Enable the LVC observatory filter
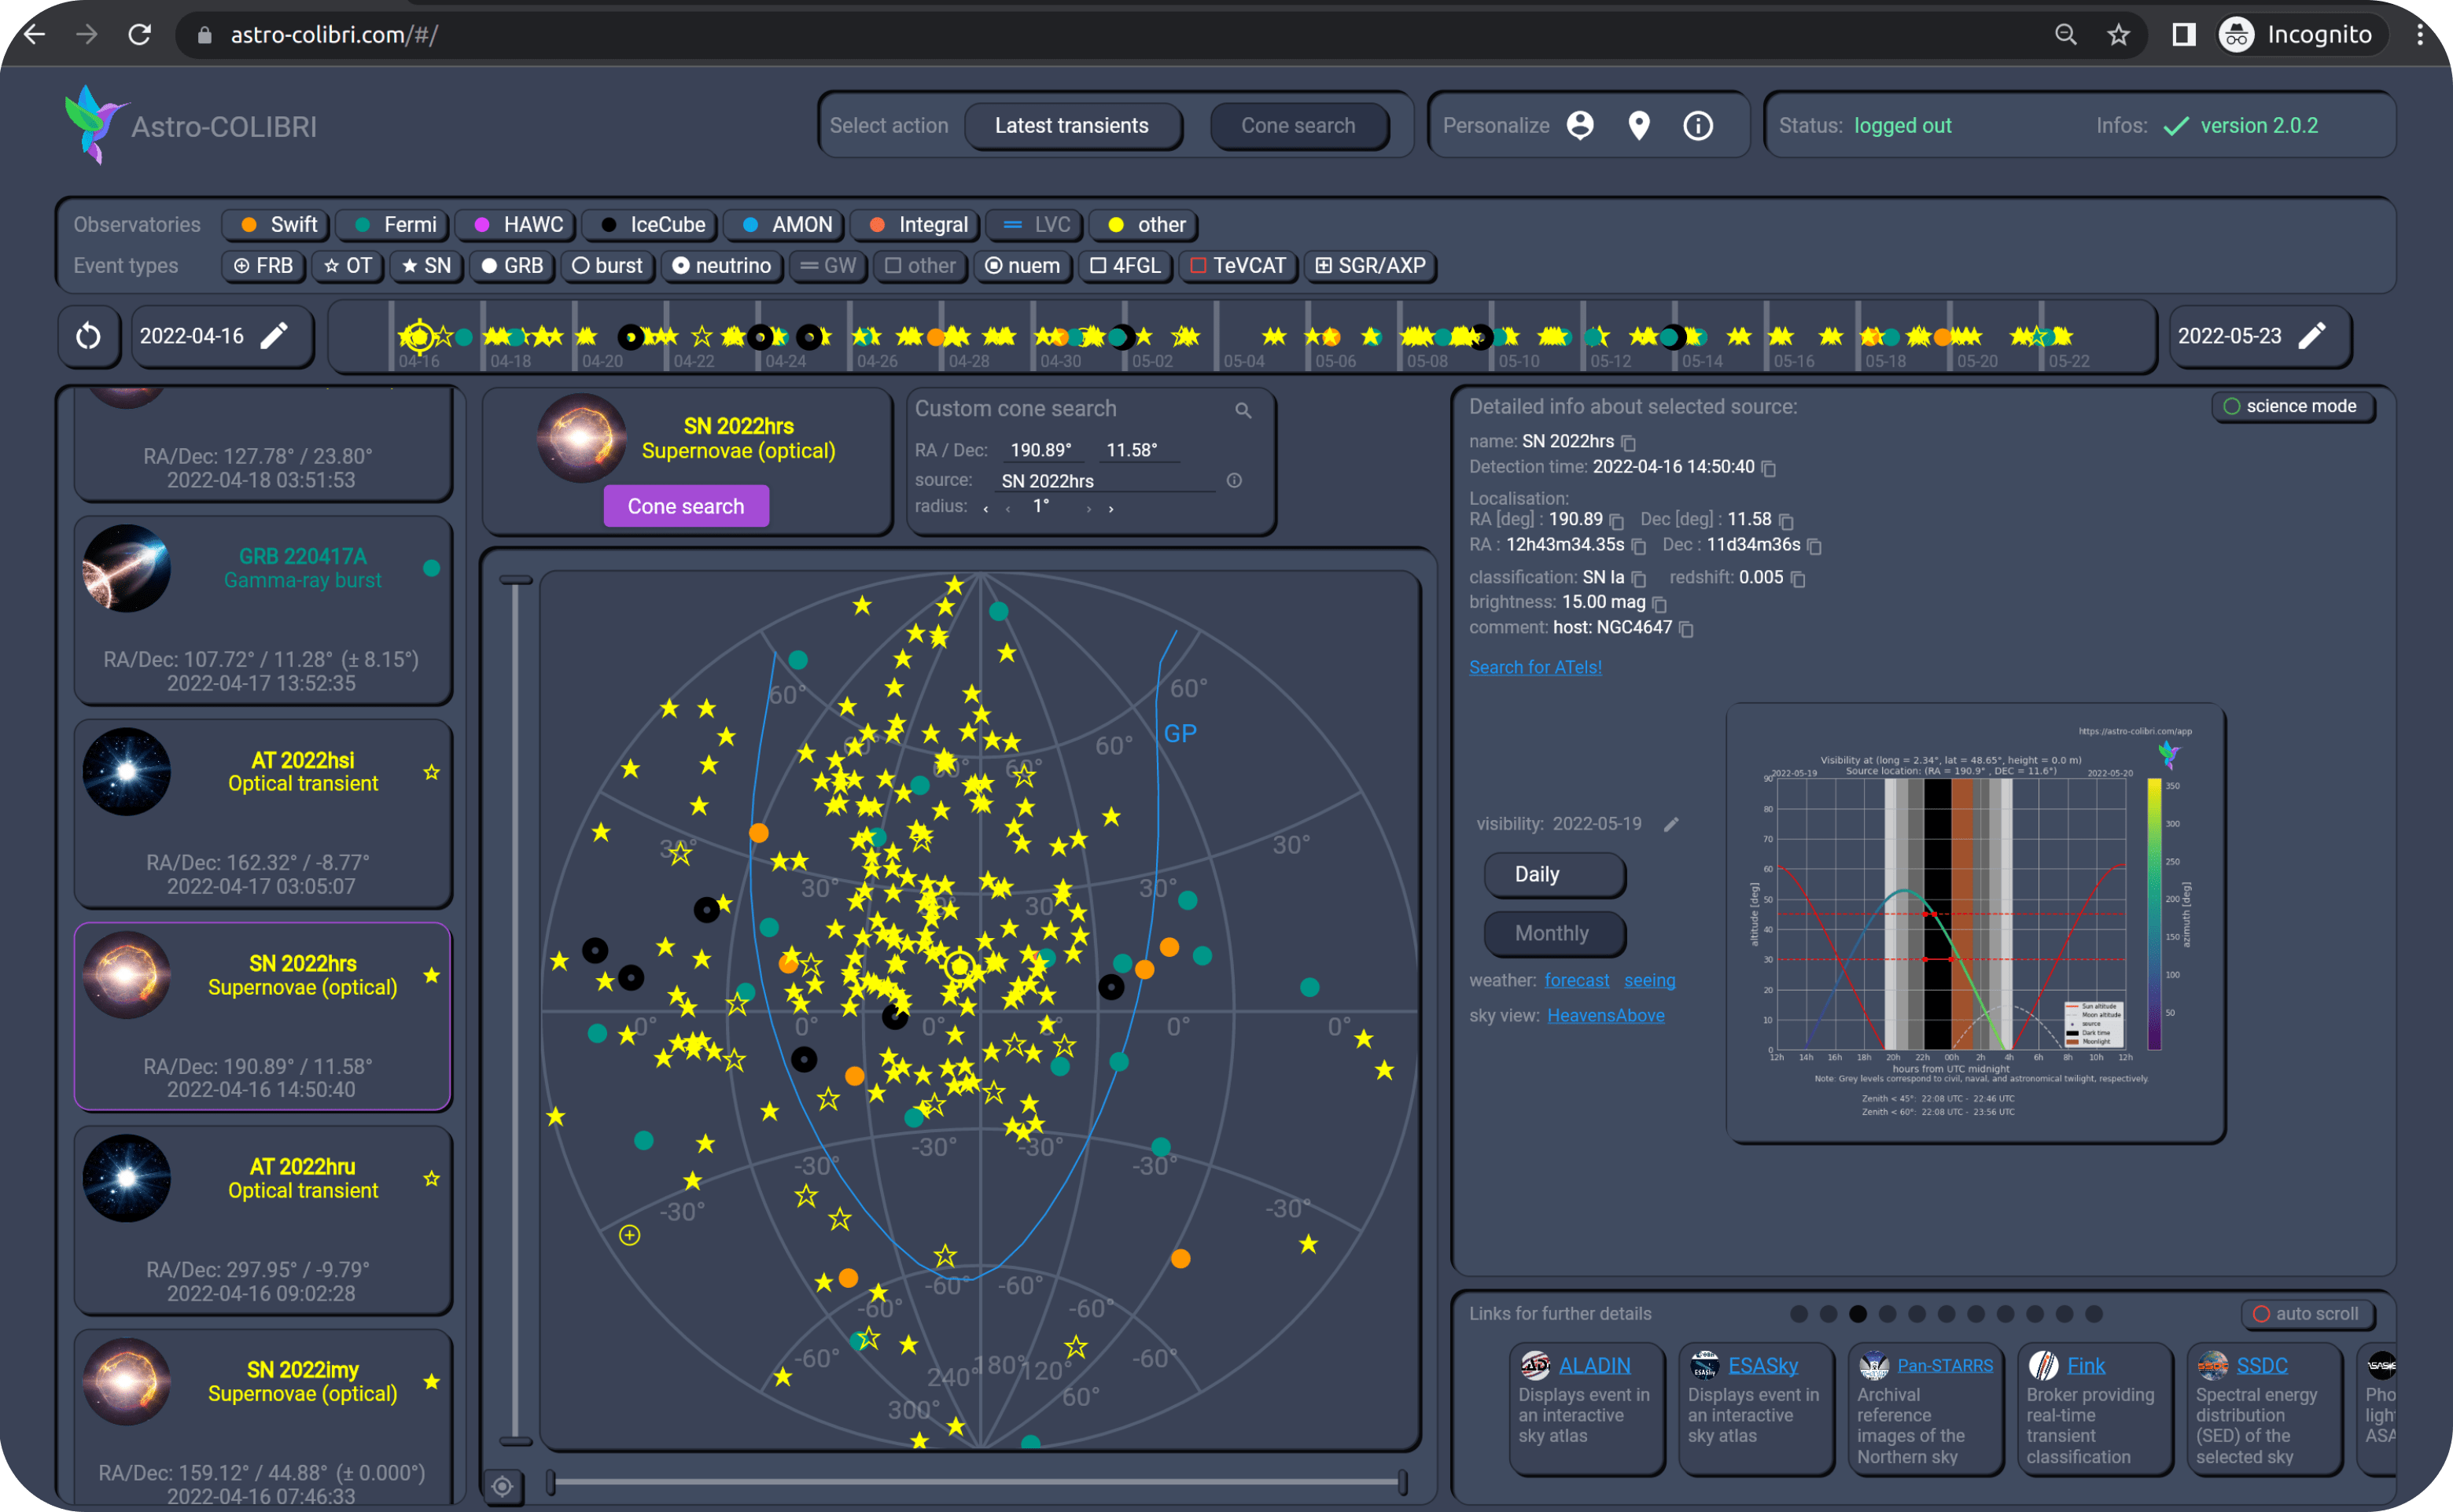 (1035, 225)
